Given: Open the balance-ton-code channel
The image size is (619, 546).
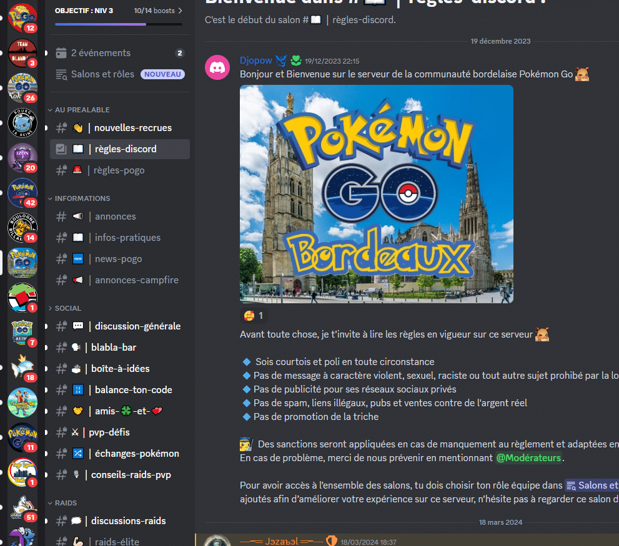Looking at the screenshot, I should click(120, 390).
